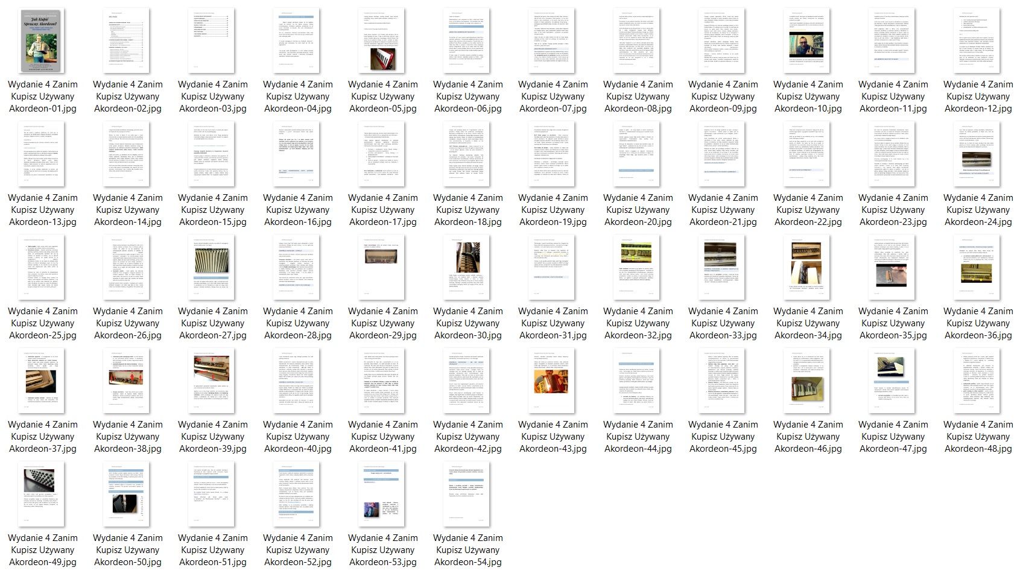Select the last file Akordeon-54.jpg
The image size is (1020, 582).
(x=467, y=495)
